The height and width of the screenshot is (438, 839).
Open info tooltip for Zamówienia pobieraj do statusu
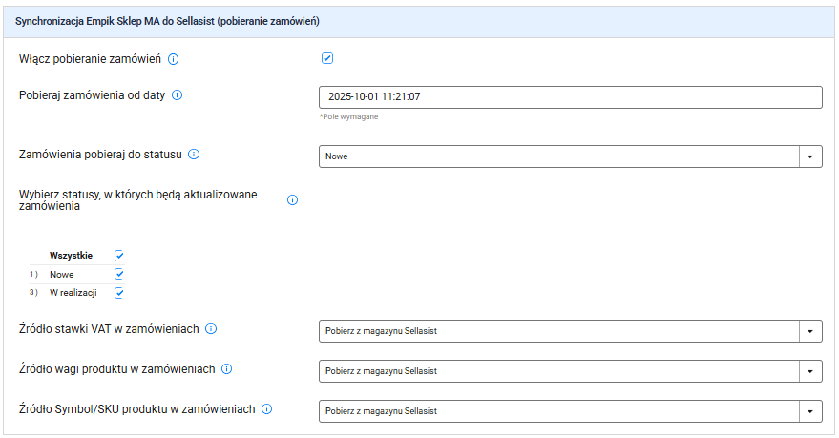pyautogui.click(x=194, y=154)
